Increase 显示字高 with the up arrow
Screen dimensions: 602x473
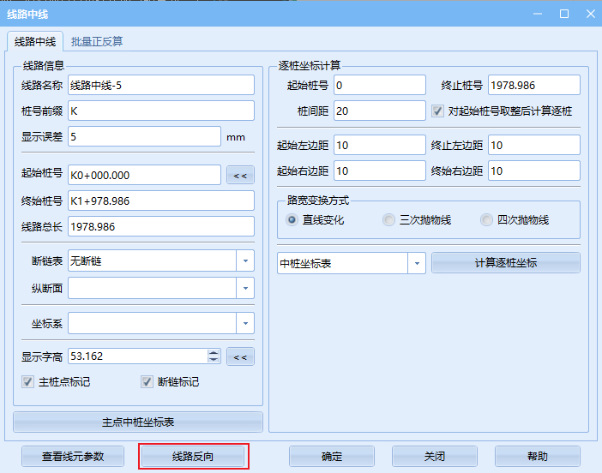tap(214, 352)
